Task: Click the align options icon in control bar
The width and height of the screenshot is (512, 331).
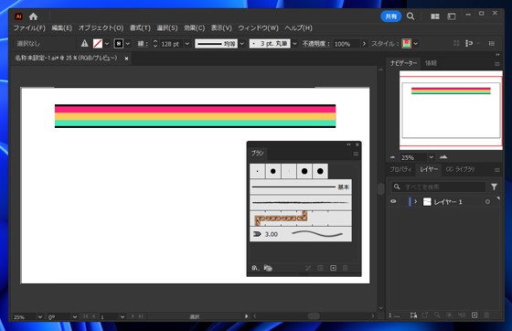Action: 469,43
